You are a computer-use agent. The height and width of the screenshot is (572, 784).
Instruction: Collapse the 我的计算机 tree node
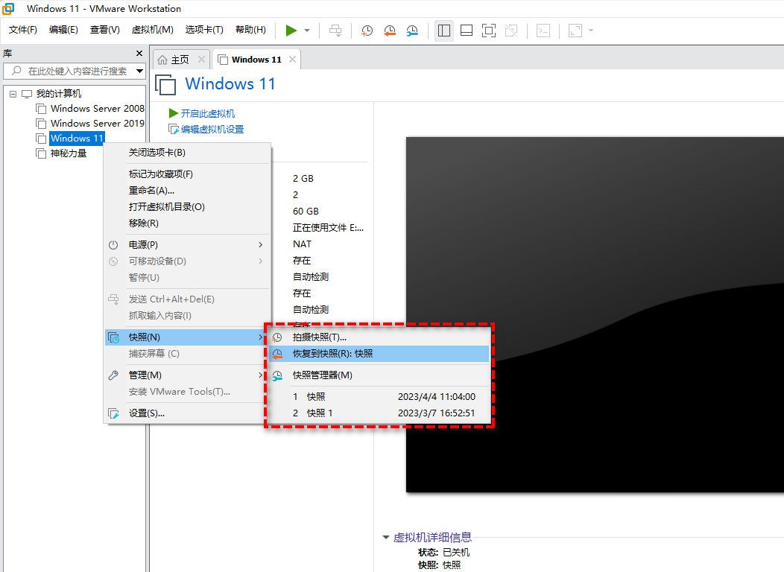click(x=13, y=94)
